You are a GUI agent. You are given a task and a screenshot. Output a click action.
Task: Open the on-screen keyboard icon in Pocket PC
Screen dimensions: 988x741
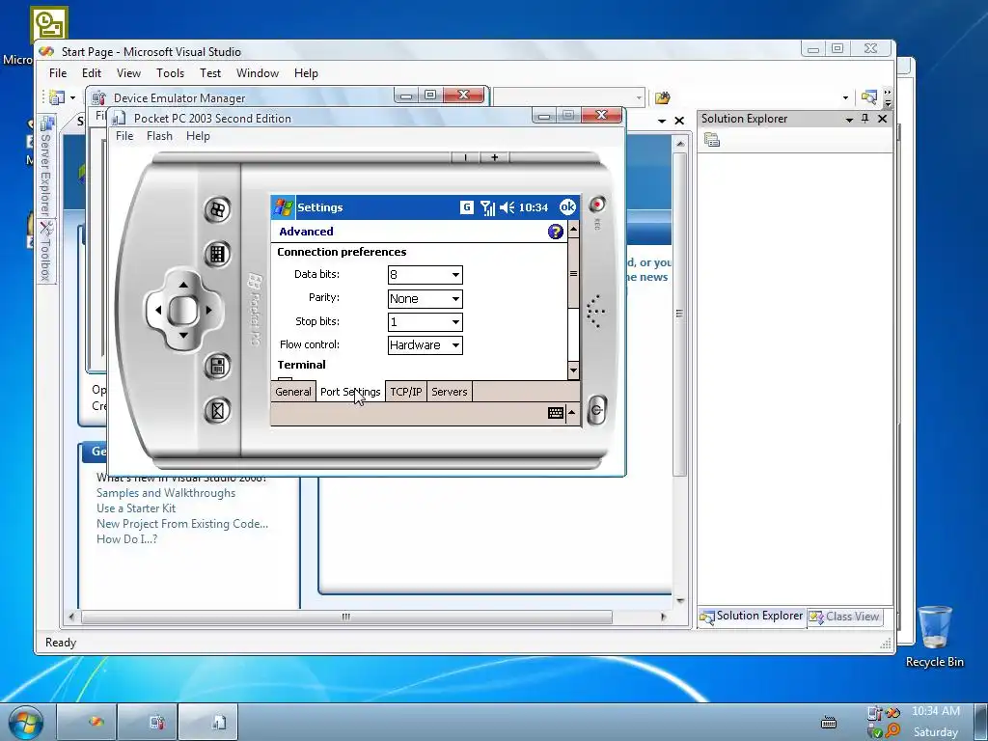tap(555, 413)
